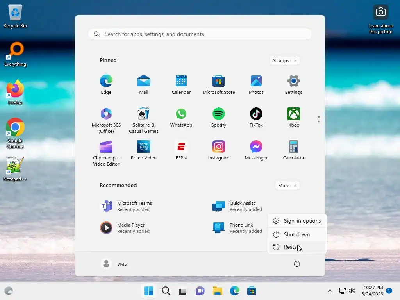Open Microsoft Store on the taskbar

pos(252,291)
